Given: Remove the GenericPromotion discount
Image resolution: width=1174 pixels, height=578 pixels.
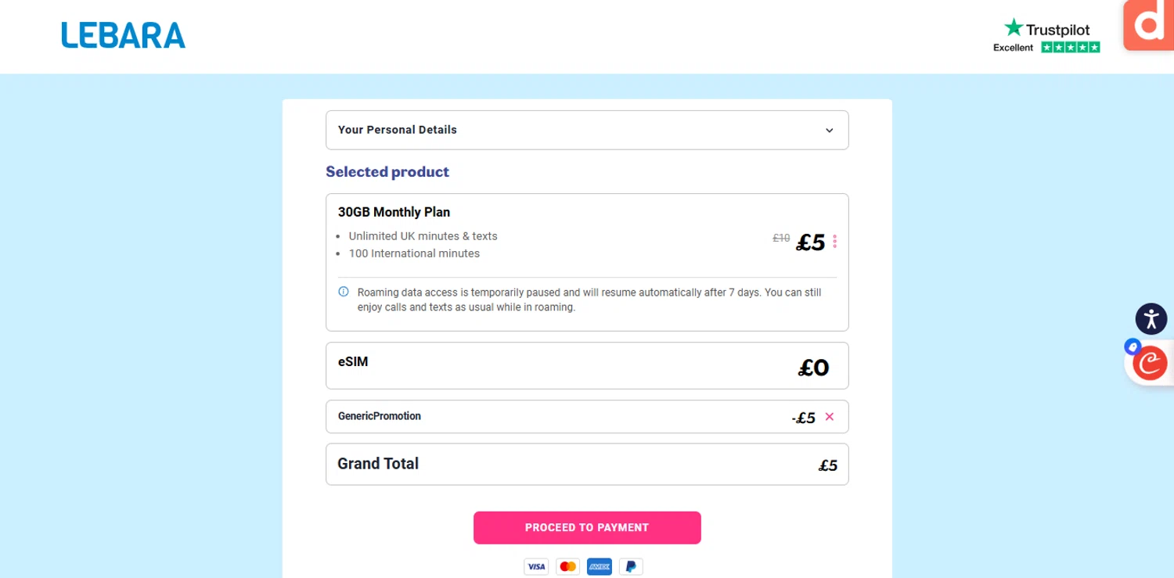Looking at the screenshot, I should [x=830, y=417].
